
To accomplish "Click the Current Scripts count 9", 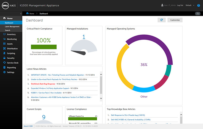I will coord(44,117).
